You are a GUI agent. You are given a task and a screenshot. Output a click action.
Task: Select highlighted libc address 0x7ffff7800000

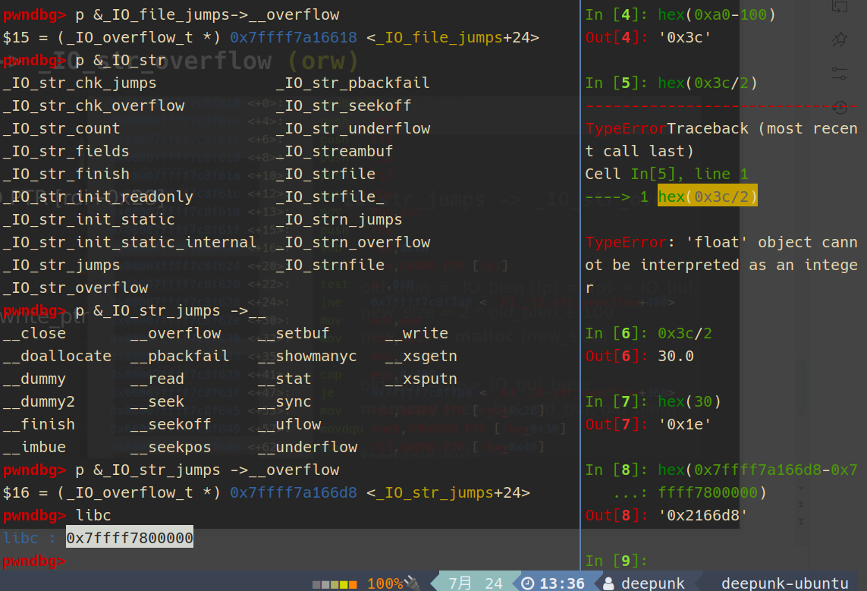click(130, 537)
